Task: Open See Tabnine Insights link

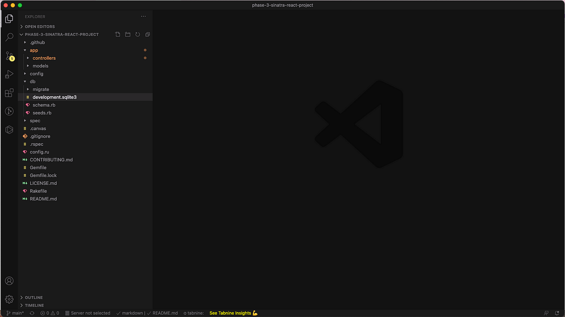Action: point(233,313)
